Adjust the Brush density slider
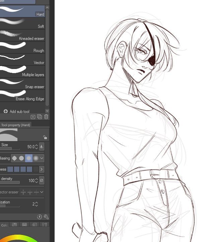 click(10, 182)
